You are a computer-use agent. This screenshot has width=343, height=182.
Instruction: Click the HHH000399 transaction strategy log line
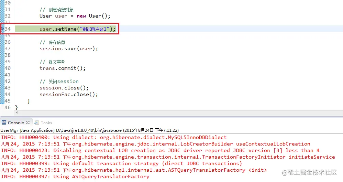pos(122,164)
